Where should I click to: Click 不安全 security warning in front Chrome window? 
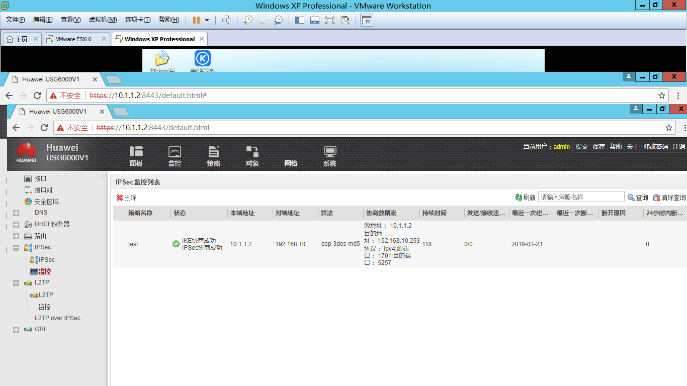(x=72, y=128)
